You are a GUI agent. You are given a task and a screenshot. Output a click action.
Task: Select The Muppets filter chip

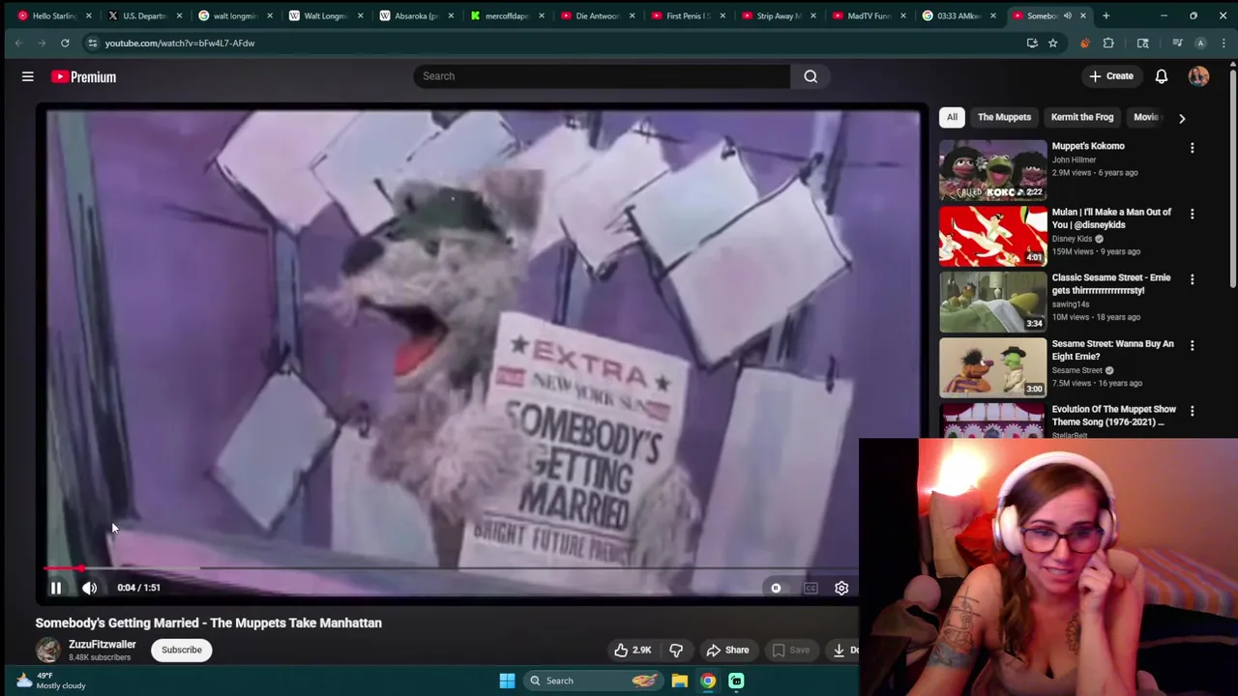[x=1004, y=117]
